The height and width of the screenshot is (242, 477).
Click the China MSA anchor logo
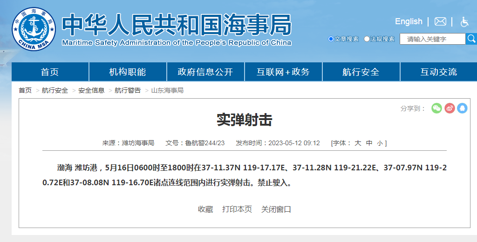click(34, 29)
